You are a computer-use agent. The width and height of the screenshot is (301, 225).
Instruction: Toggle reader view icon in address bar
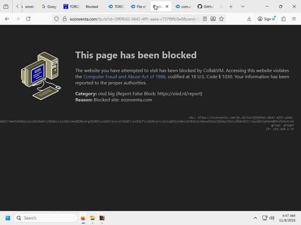(x=205, y=19)
